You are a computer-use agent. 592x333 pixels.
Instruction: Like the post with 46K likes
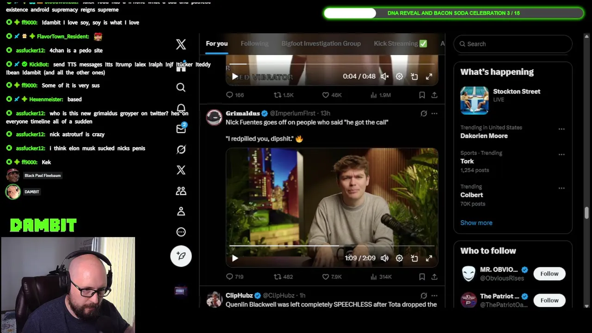tap(332, 95)
